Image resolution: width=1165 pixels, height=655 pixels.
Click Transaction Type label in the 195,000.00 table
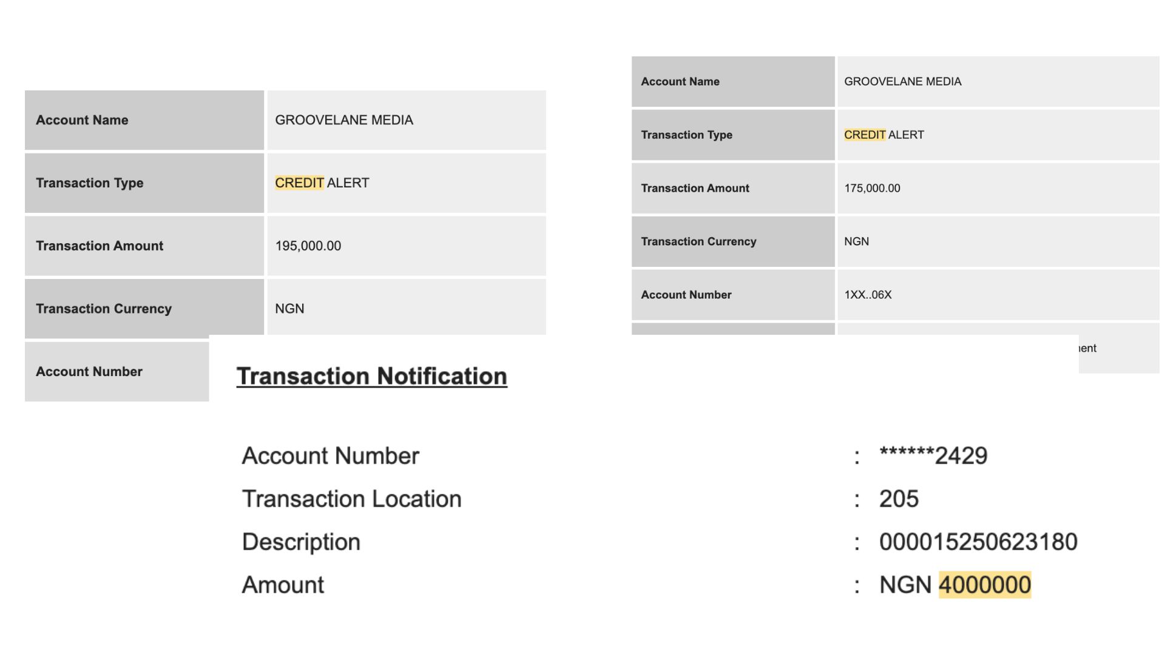click(x=90, y=183)
